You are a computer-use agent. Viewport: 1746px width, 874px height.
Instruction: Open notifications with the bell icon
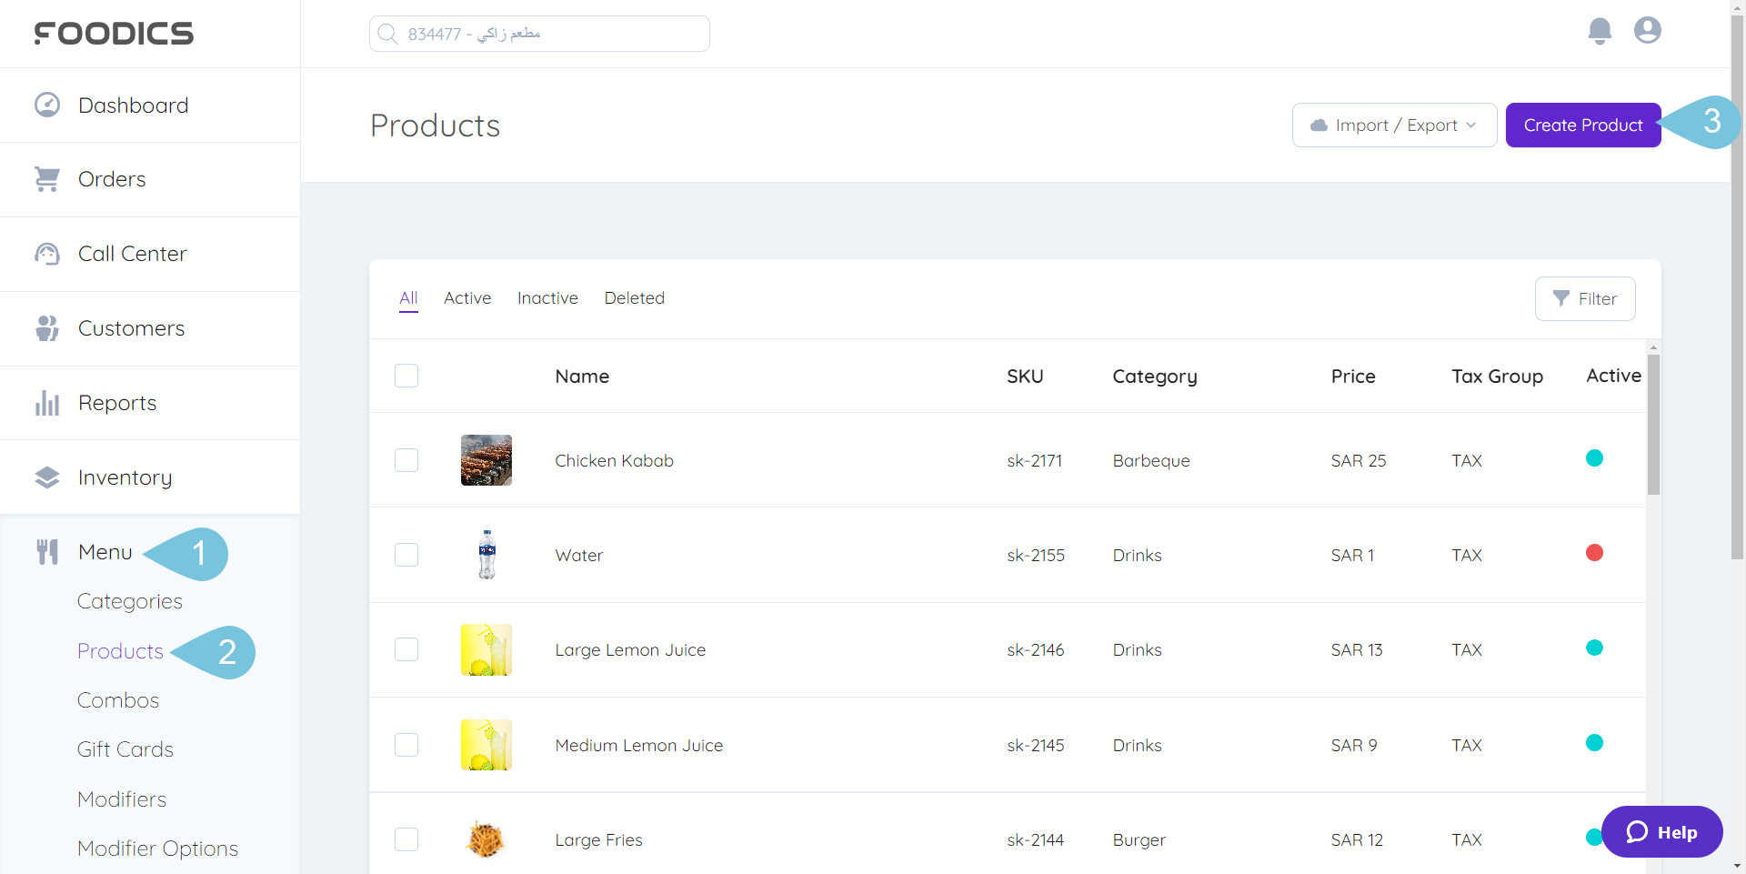coord(1600,30)
